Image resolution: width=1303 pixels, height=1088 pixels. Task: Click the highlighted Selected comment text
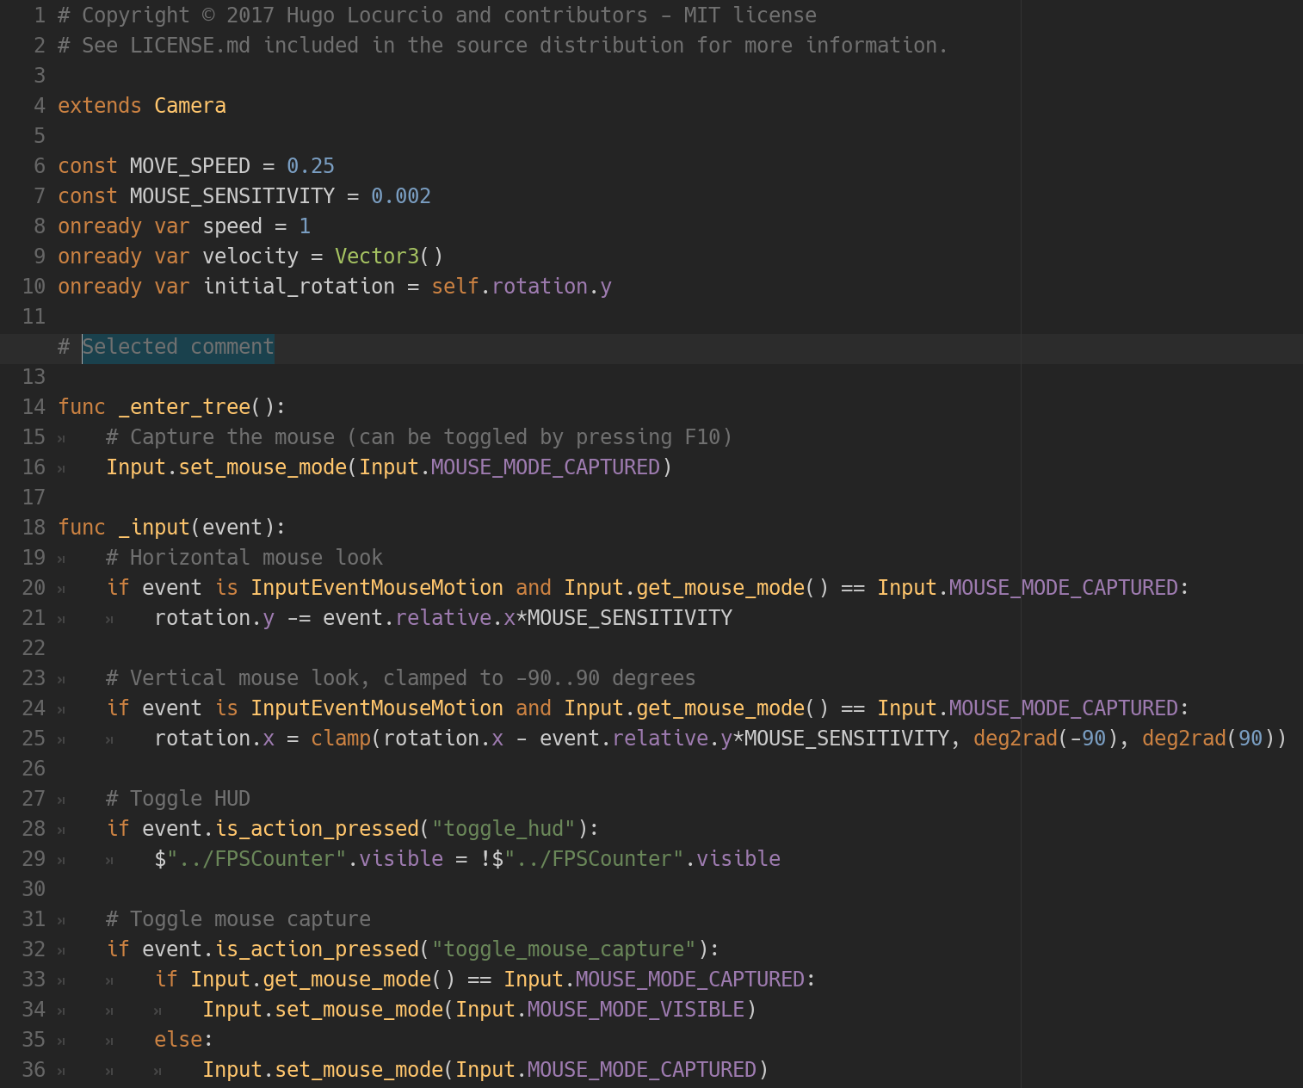178,347
